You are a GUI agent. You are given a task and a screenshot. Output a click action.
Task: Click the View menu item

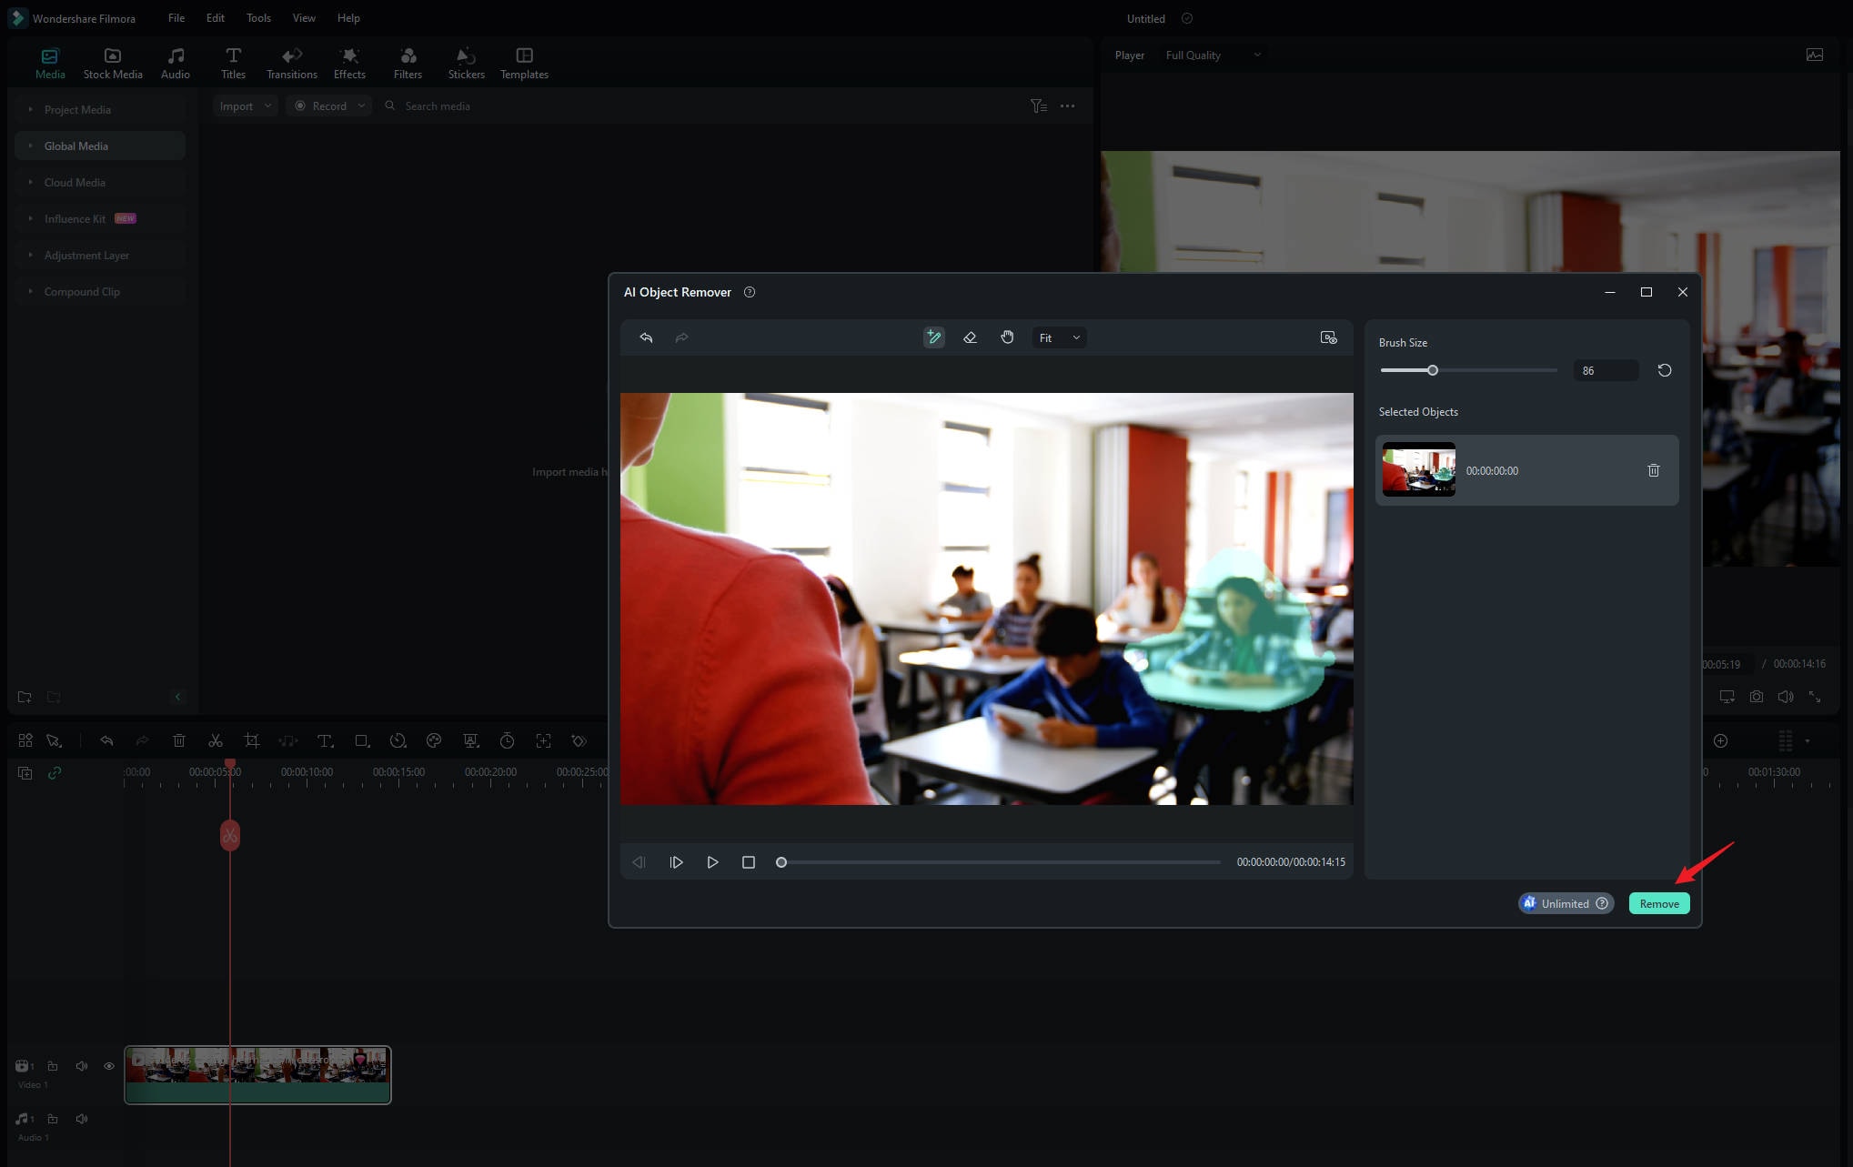(x=304, y=17)
